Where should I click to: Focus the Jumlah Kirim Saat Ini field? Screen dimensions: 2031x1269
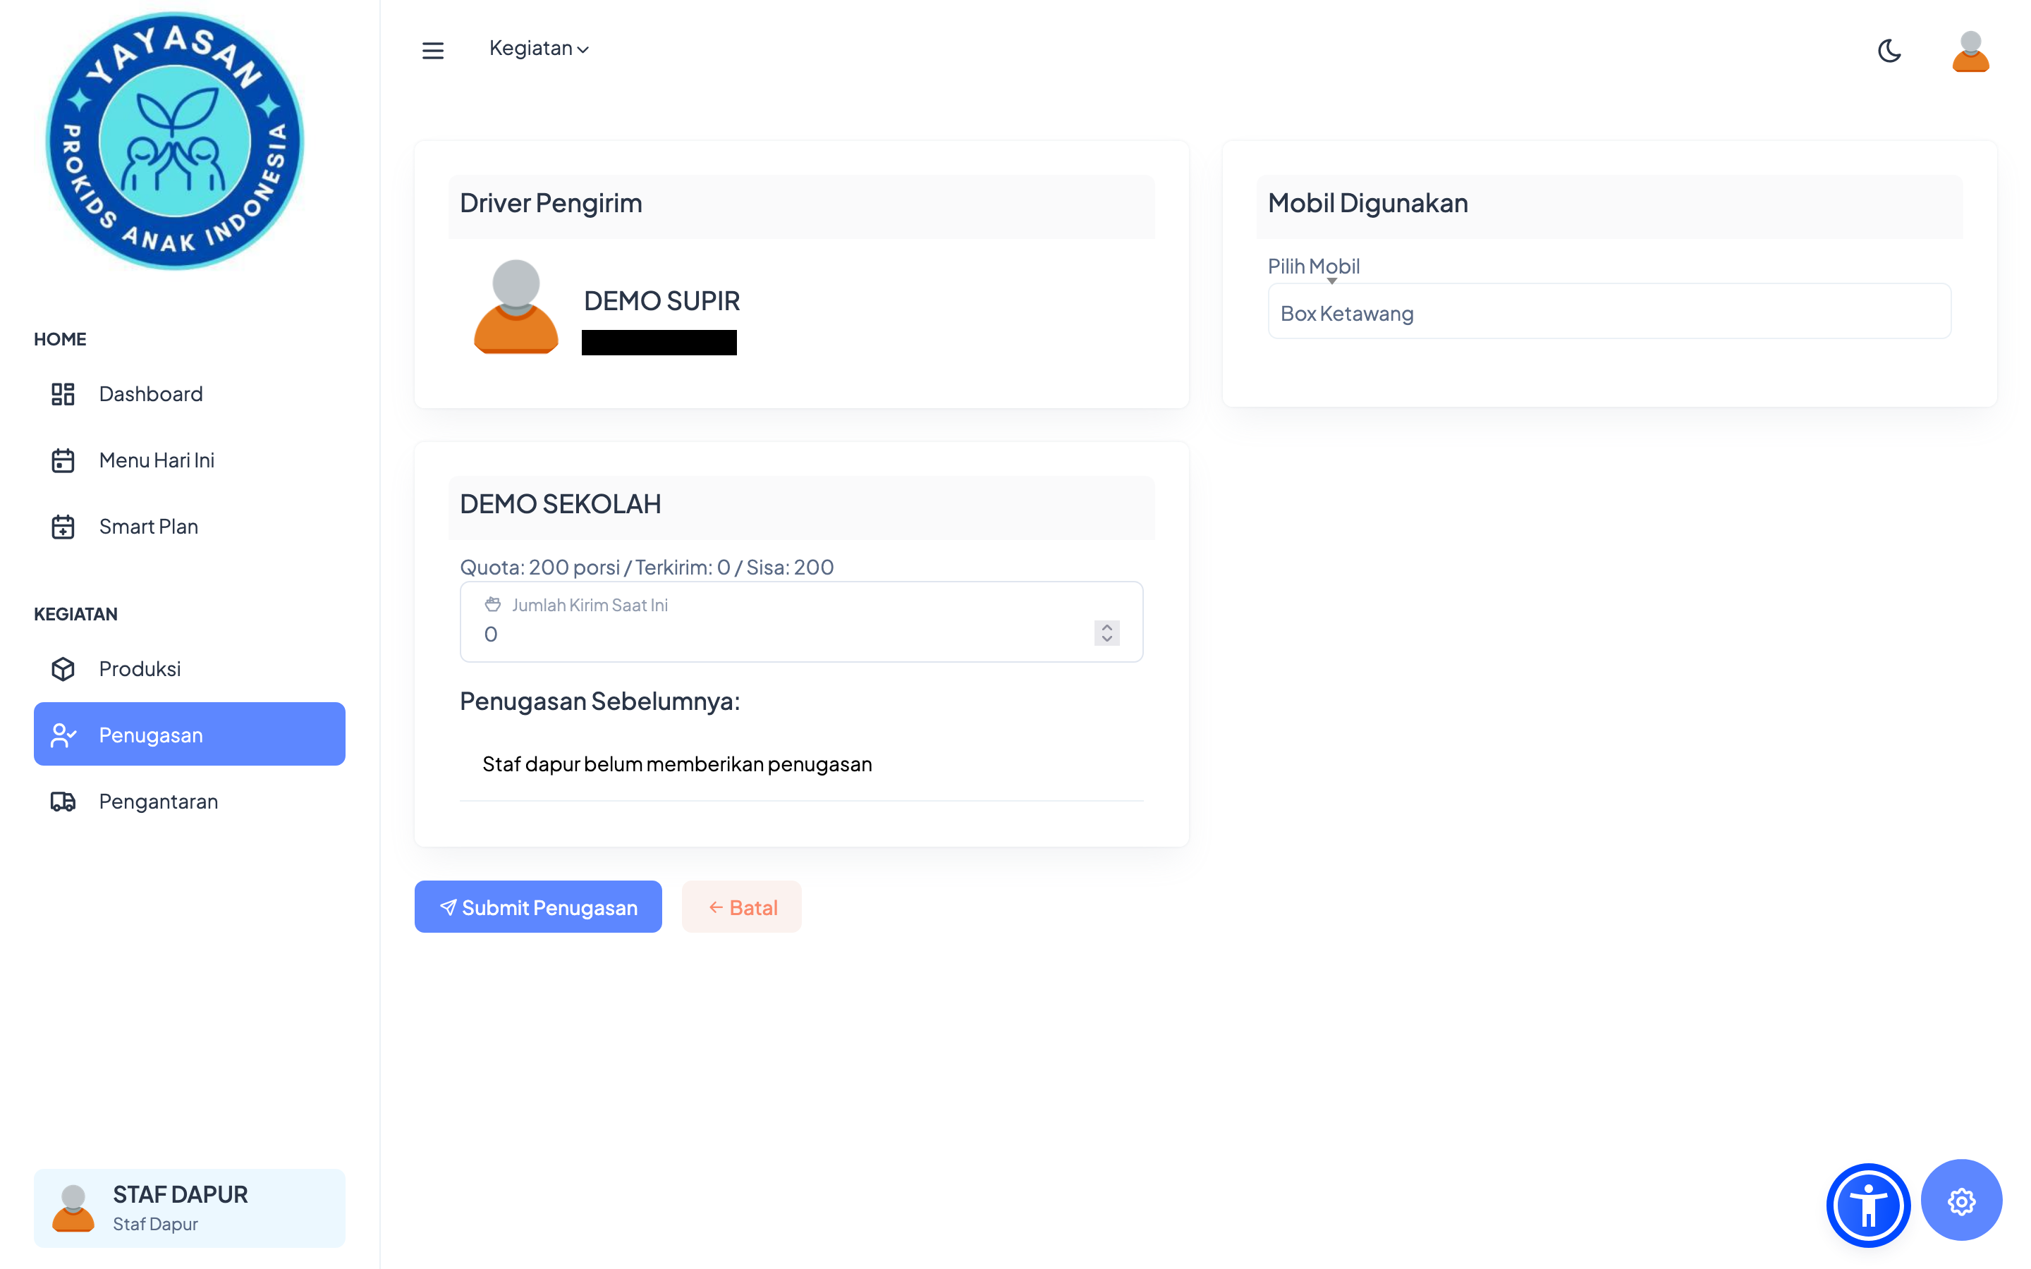(781, 634)
